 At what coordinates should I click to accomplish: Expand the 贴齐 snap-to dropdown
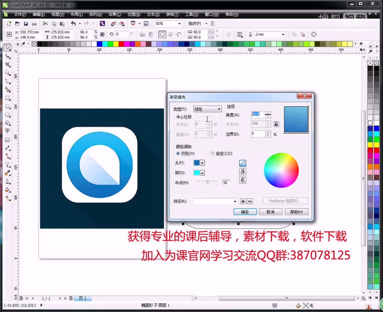click(206, 23)
